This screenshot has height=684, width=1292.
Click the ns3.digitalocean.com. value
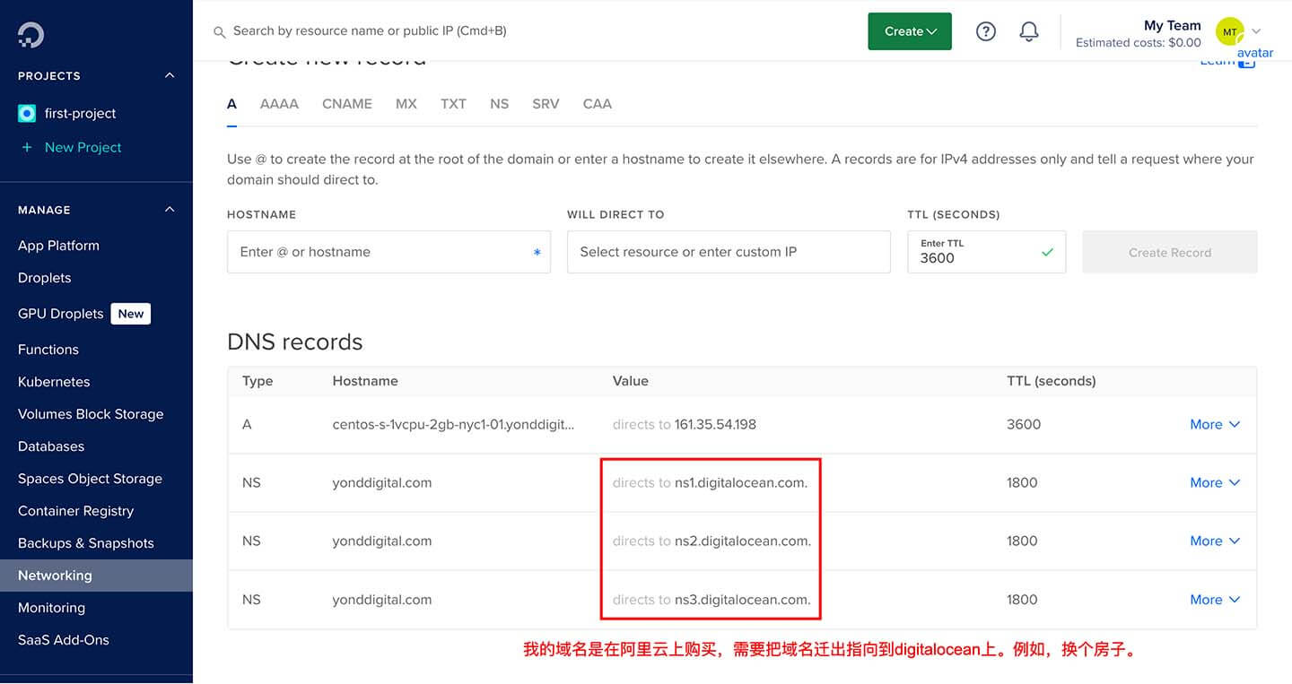pos(743,600)
